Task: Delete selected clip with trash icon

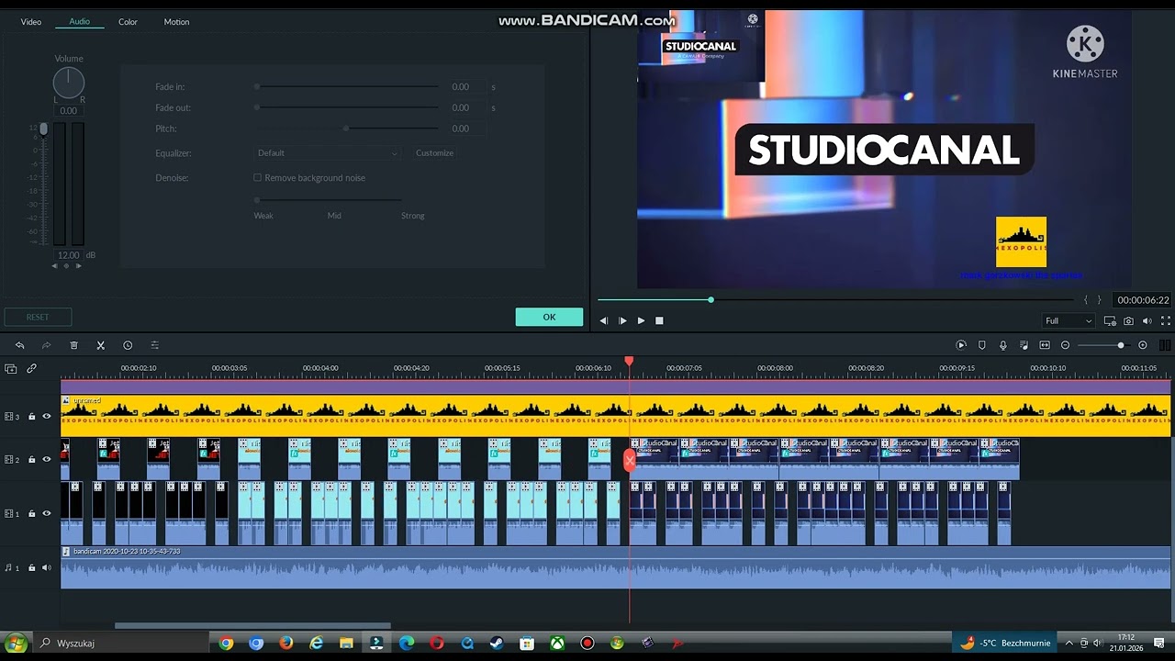Action: [73, 345]
